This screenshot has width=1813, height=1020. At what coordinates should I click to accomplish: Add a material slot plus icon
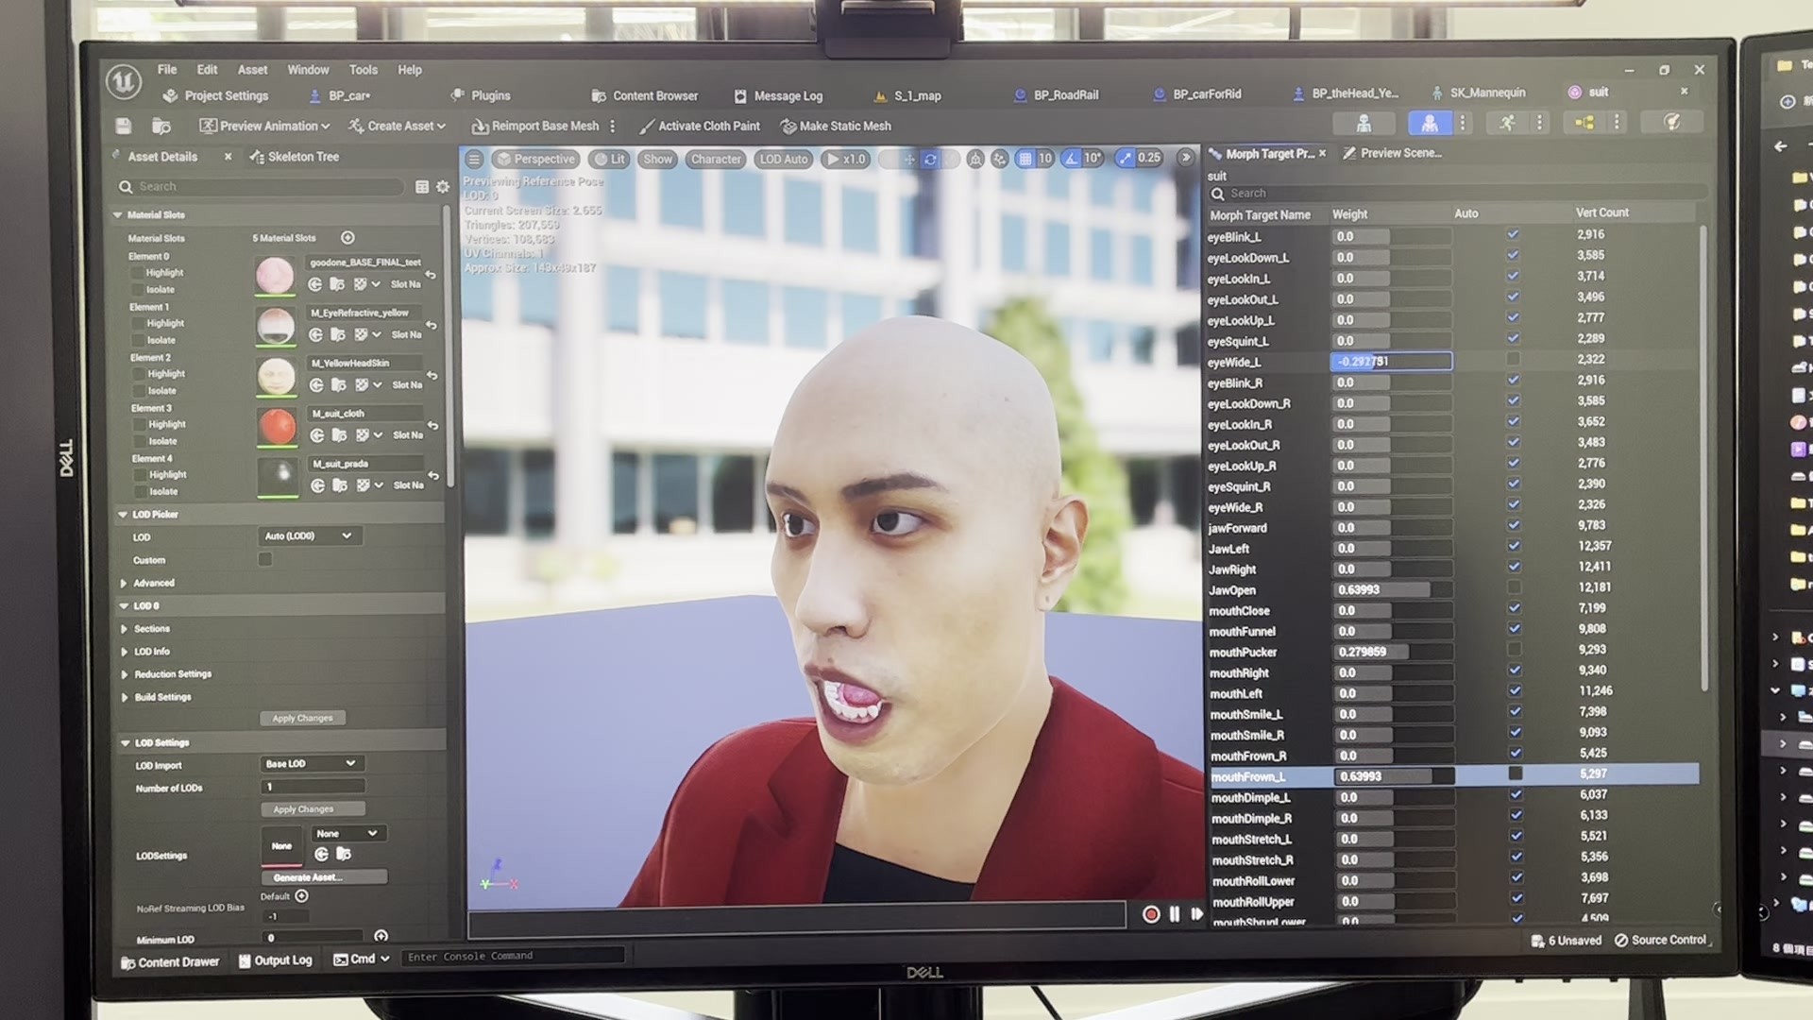347,238
